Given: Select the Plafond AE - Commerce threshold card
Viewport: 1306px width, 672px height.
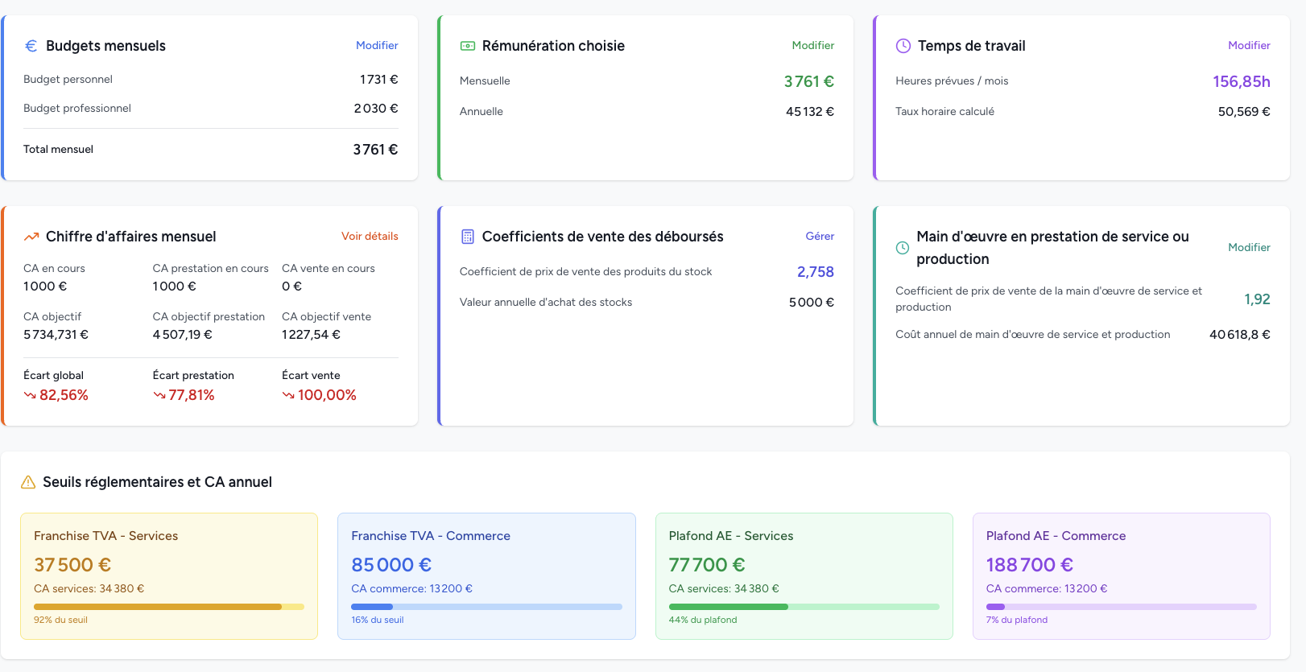Looking at the screenshot, I should coord(1121,575).
